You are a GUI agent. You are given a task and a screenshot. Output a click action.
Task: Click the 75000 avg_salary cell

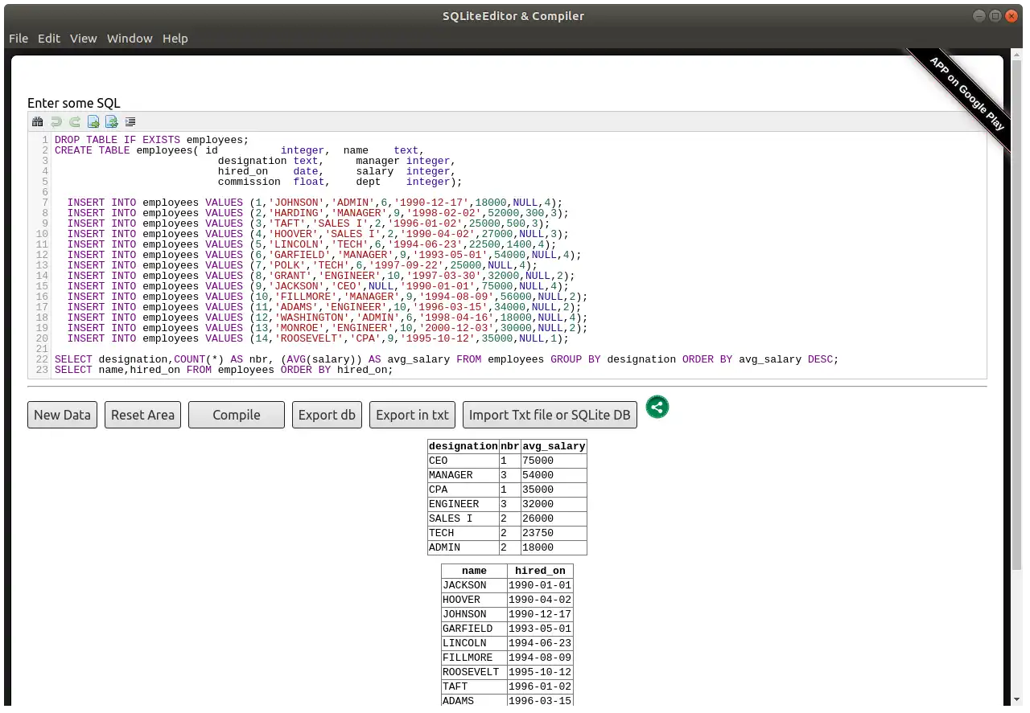click(x=554, y=461)
